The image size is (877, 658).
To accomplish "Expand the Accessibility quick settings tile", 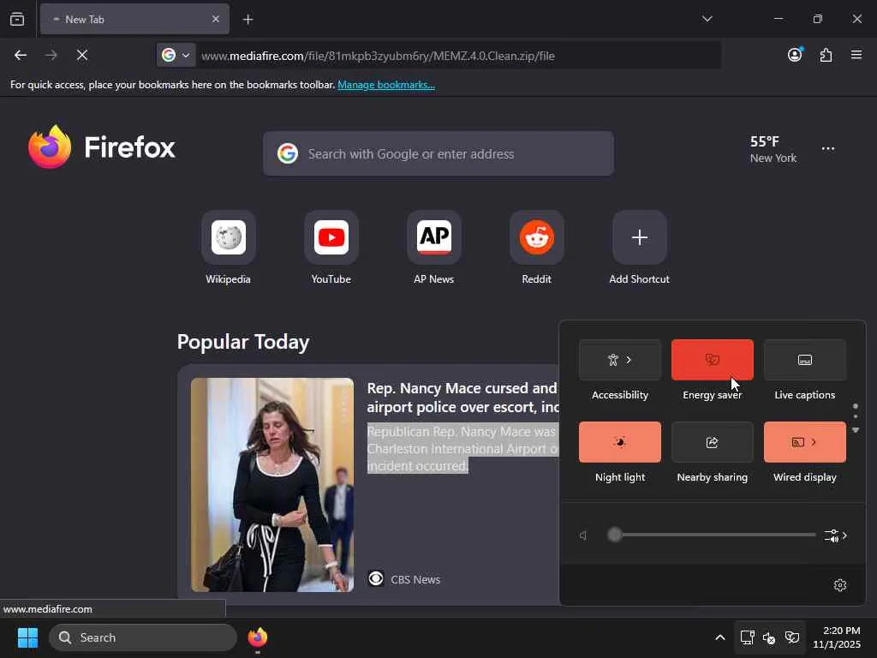I will pyautogui.click(x=620, y=360).
